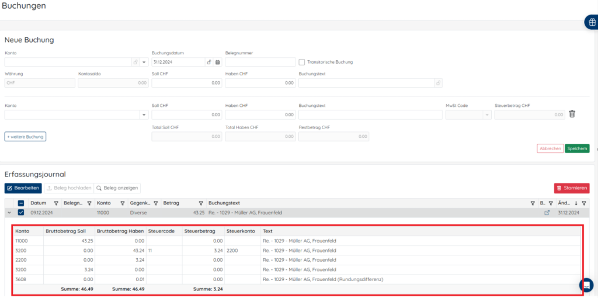Click the Bruttobetrag Soll header
This screenshot has height=298, width=598.
pos(64,231)
